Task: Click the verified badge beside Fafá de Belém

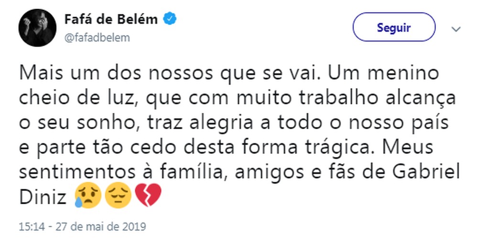Action: [171, 19]
